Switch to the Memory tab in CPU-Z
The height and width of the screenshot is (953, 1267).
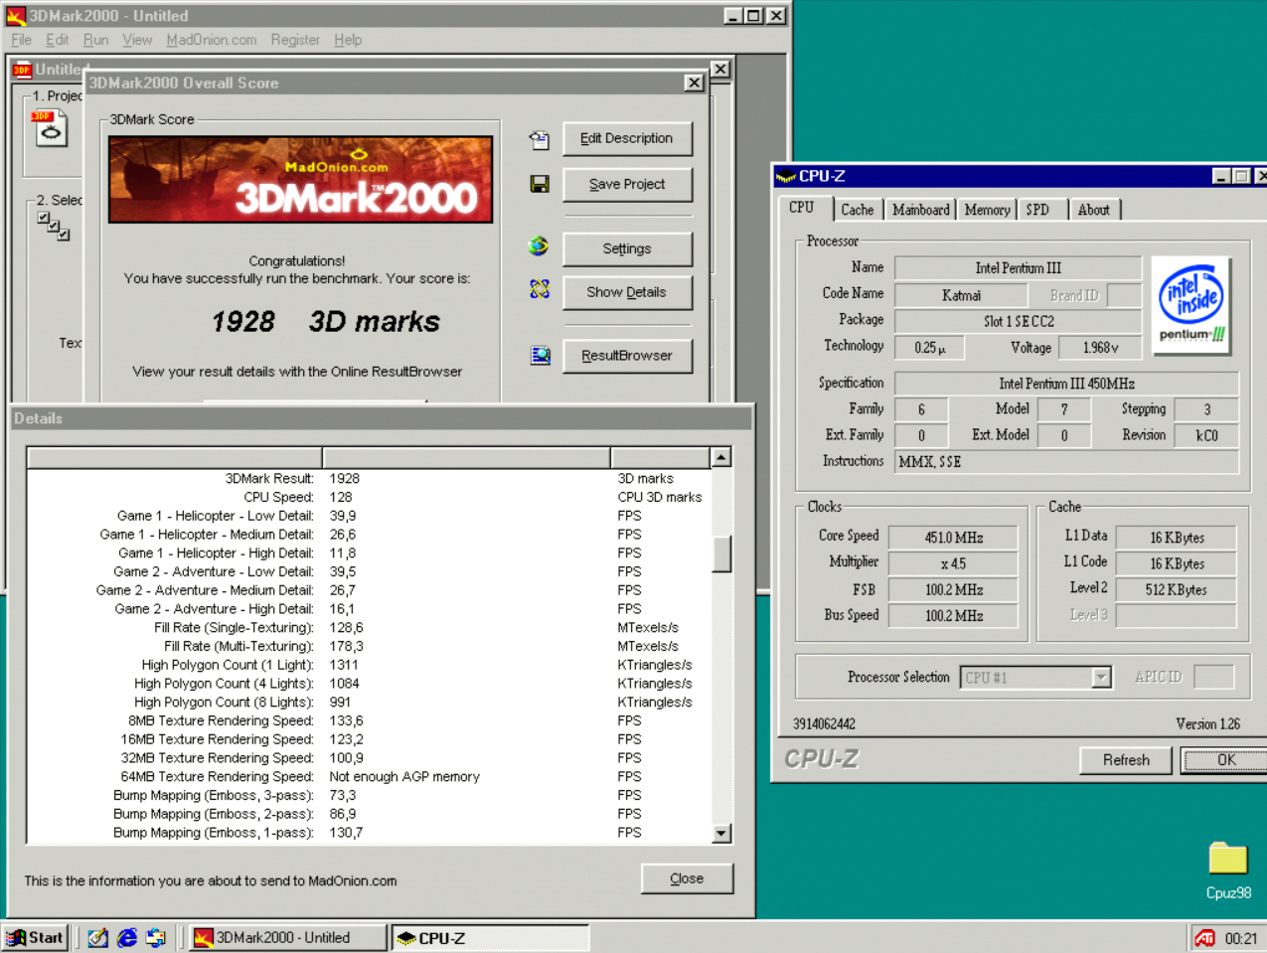pos(987,210)
